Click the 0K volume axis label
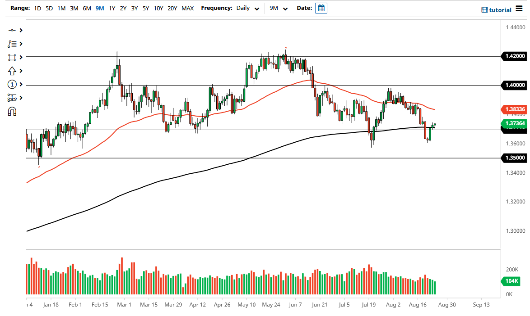 [509, 294]
